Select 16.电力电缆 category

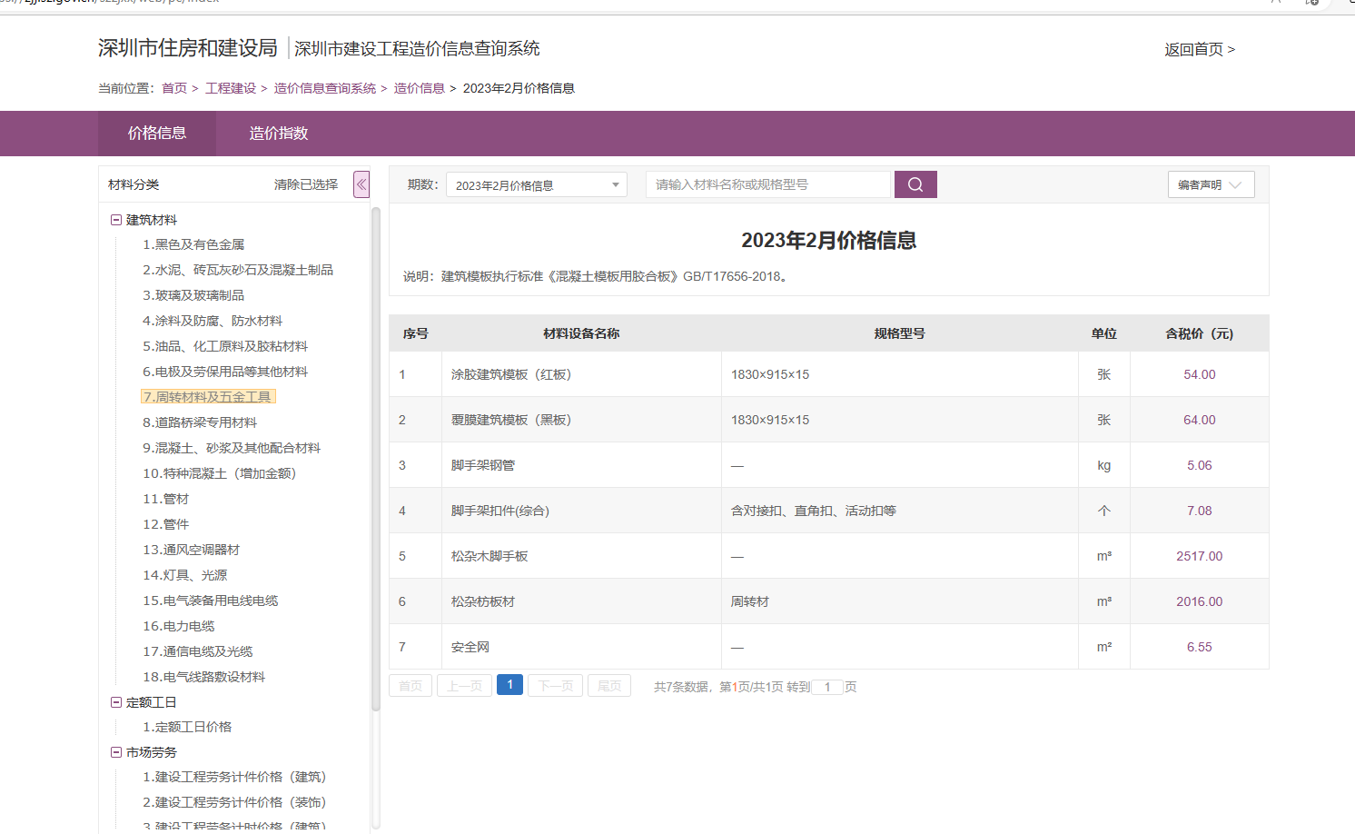pyautogui.click(x=179, y=626)
